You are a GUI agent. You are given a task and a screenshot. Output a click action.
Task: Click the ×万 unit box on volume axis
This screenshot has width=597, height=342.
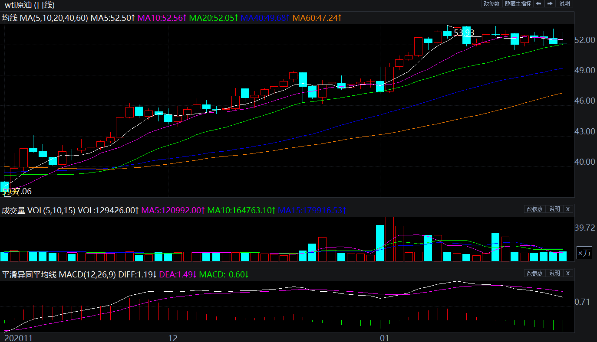[x=584, y=253]
